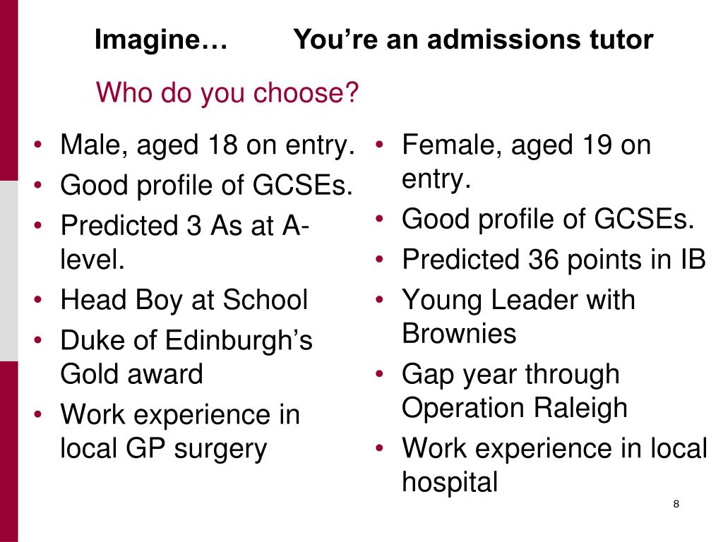Click the dark red lower sidebar stripe
Viewport: 723px width, 542px height.
point(8,452)
